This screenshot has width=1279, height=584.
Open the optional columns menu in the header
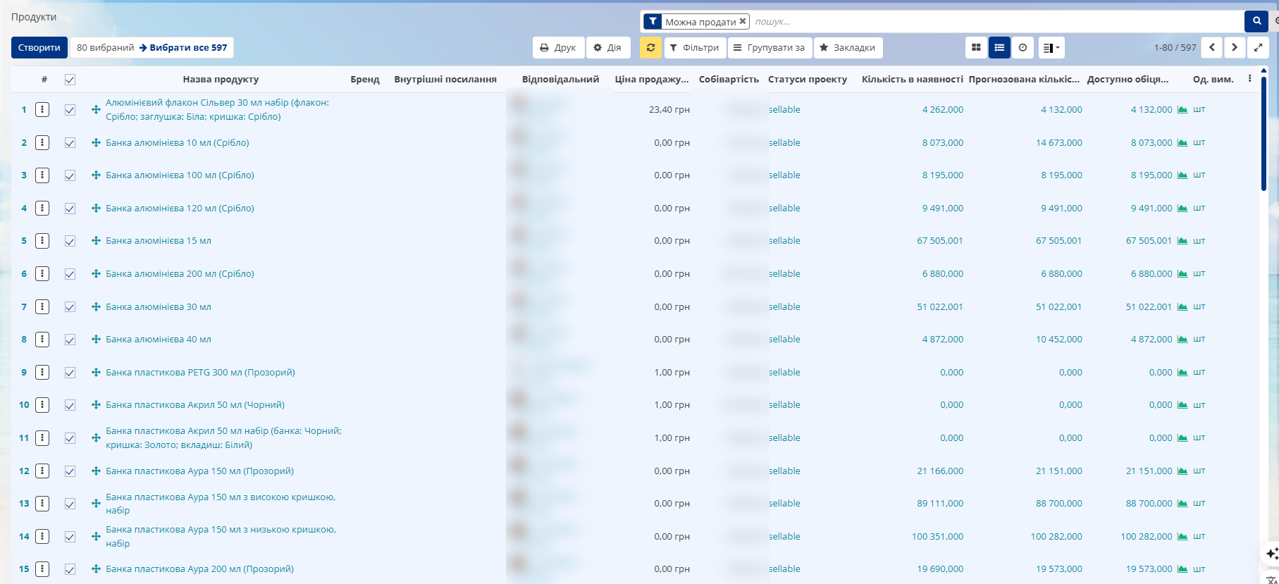pos(1250,79)
